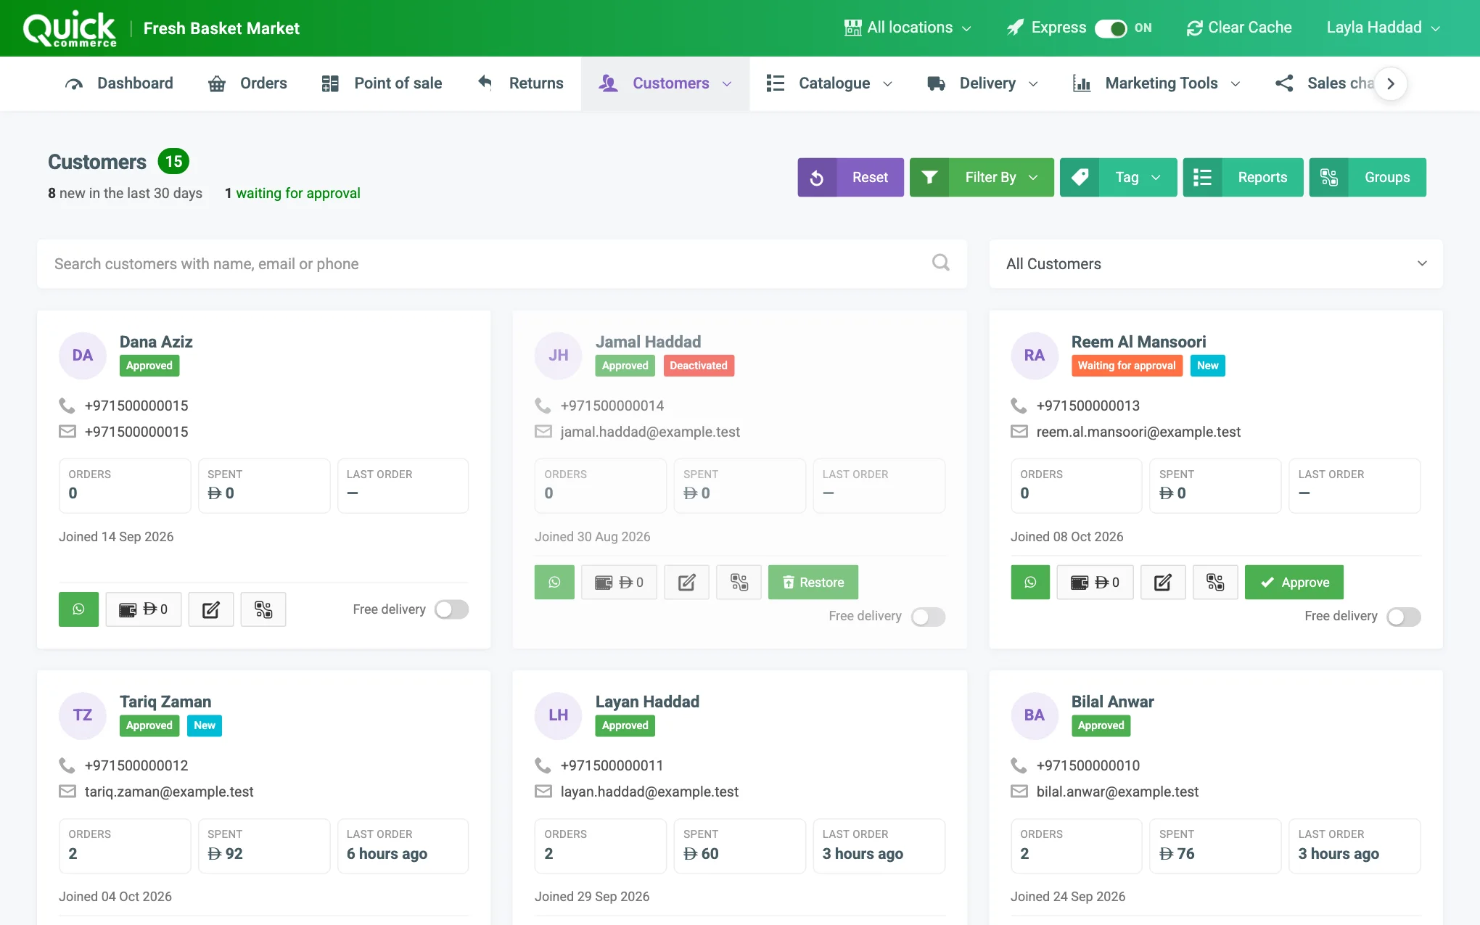This screenshot has width=1480, height=925.
Task: Click the TZ avatar for Tariq Zaman
Action: click(x=83, y=715)
